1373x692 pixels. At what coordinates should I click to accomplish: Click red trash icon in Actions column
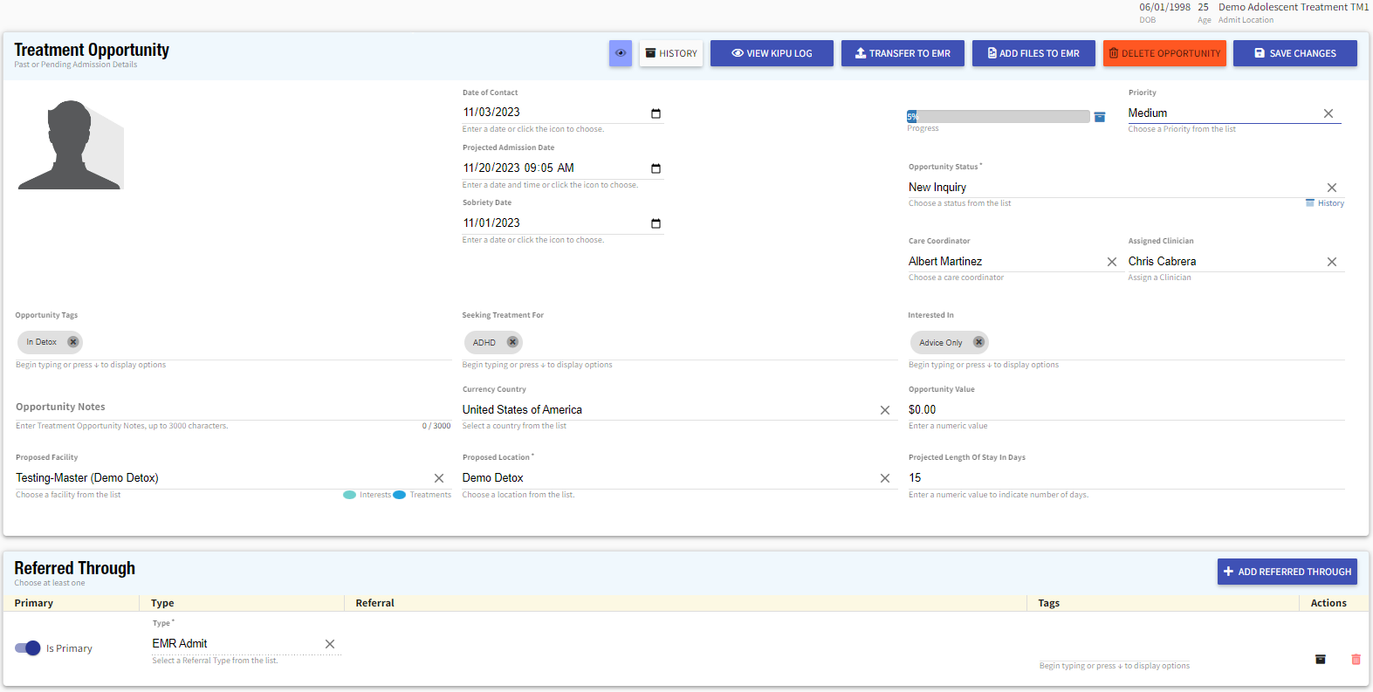[1356, 660]
